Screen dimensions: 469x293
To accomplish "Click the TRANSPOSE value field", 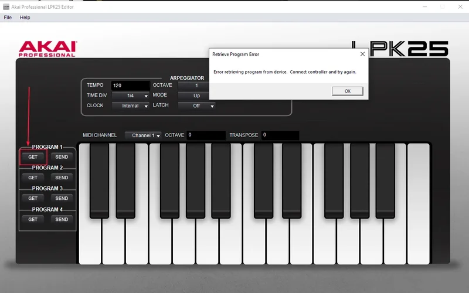I will pyautogui.click(x=280, y=135).
